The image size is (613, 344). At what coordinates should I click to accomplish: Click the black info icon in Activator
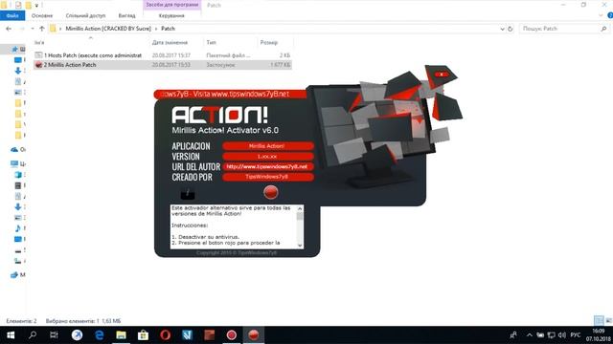188,193
